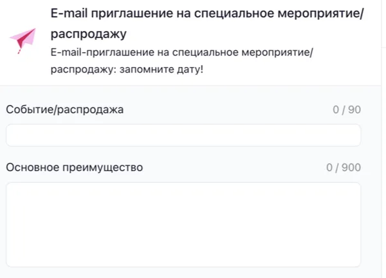The width and height of the screenshot is (386, 278).
Task: Focus the "Основное преимущество" text area
Action: [x=183, y=224]
